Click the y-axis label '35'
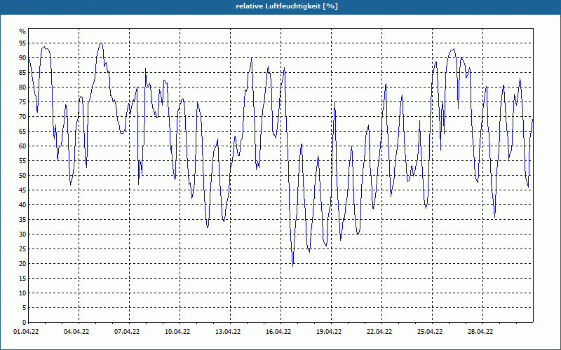Image resolution: width=561 pixels, height=350 pixels. click(22, 220)
